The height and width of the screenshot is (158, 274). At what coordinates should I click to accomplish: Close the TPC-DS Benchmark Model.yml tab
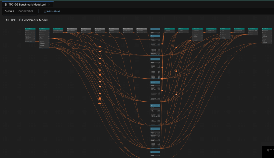click(x=49, y=5)
